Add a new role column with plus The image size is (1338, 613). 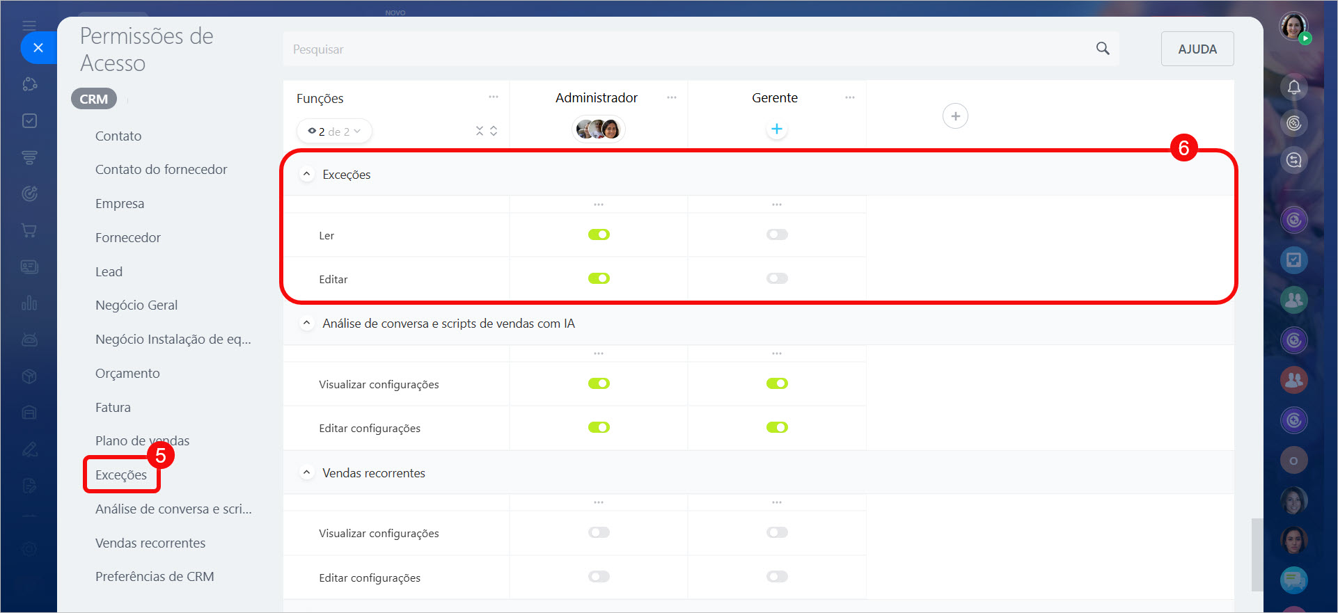[x=955, y=116]
